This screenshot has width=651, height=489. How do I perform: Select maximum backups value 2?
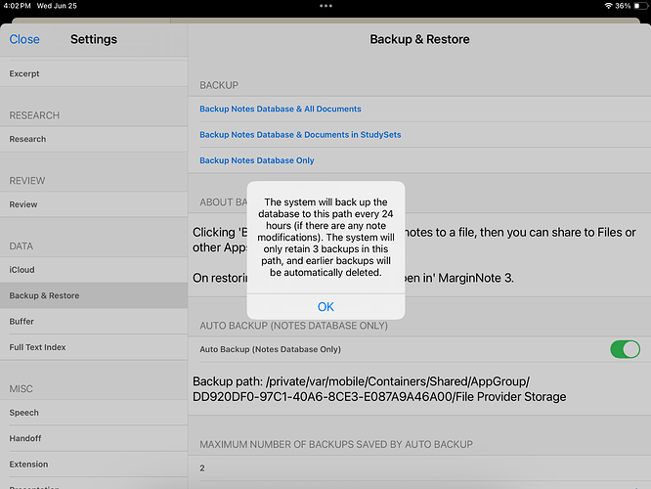419,467
